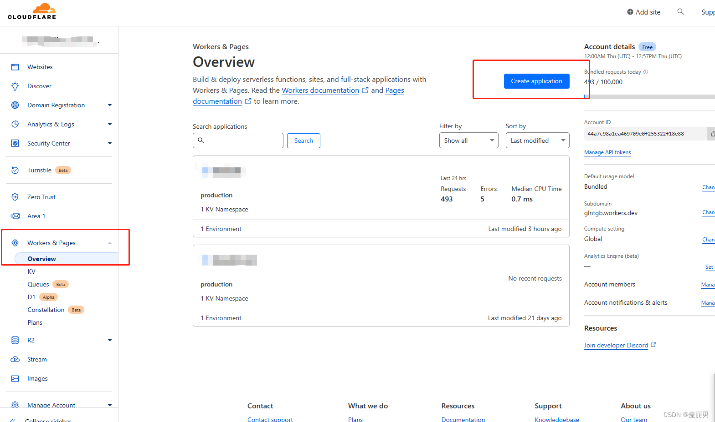
Task: Click the Search button for applications
Action: (x=303, y=141)
